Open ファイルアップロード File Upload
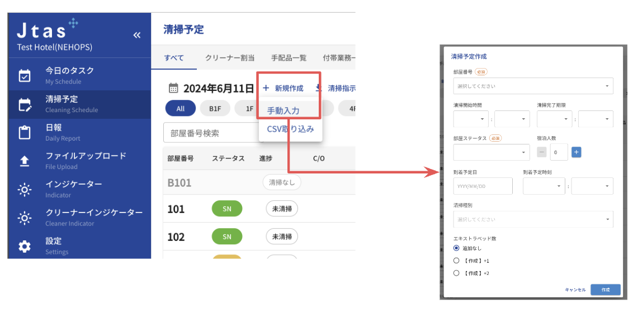Viewport: 633px width, 309px height. coord(79,161)
